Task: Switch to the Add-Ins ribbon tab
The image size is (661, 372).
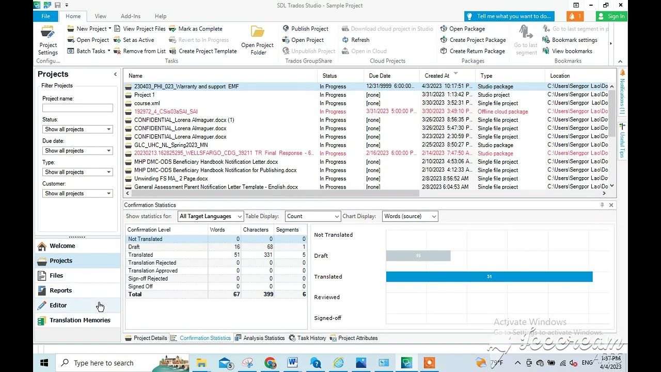Action: coord(130,17)
